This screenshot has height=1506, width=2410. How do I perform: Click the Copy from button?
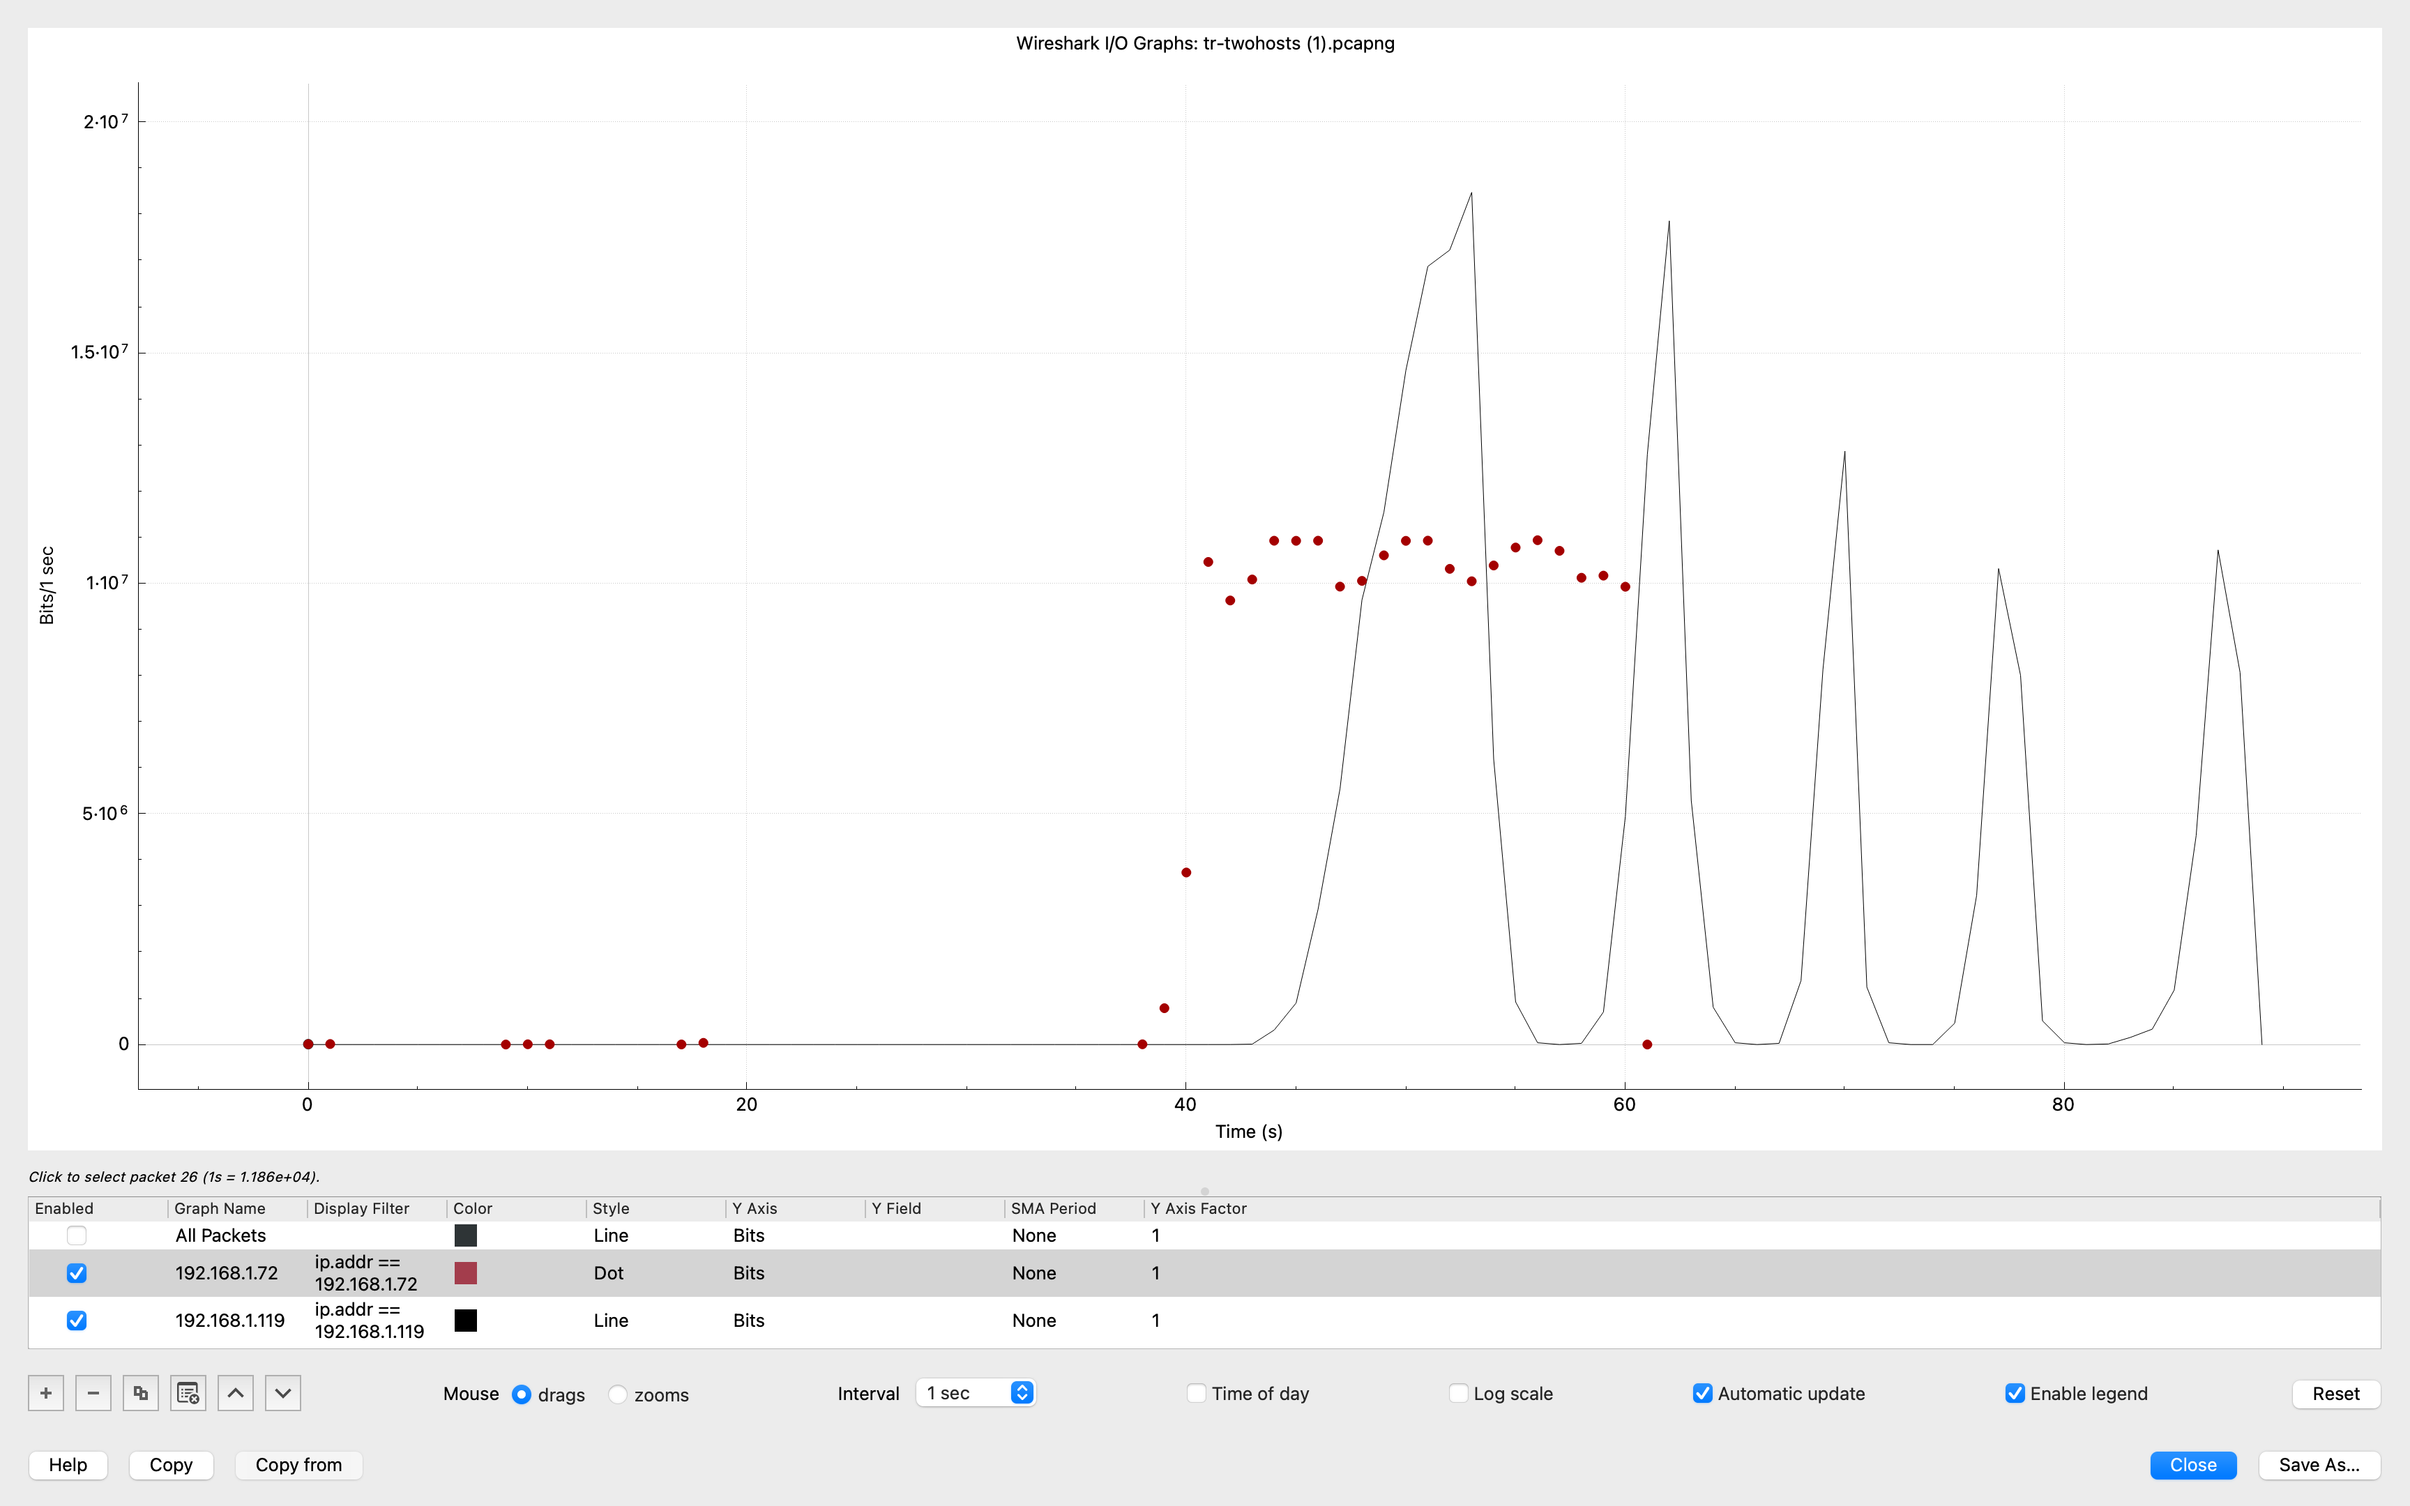tap(298, 1465)
